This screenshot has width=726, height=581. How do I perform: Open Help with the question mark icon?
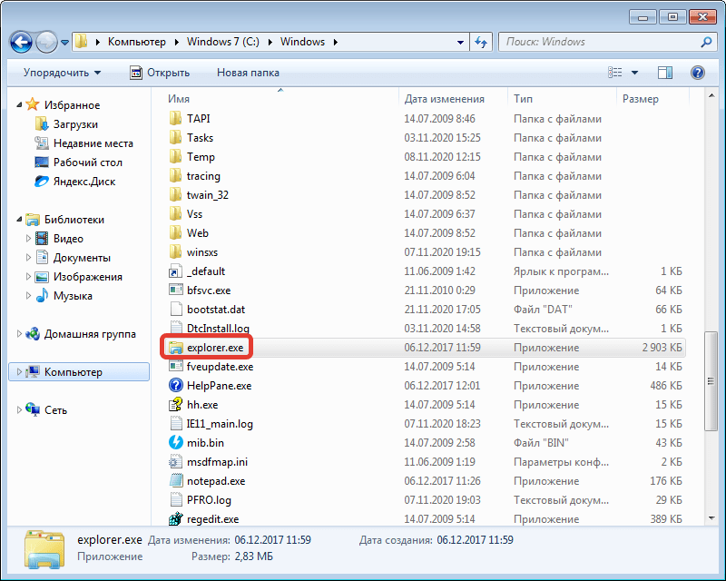698,73
